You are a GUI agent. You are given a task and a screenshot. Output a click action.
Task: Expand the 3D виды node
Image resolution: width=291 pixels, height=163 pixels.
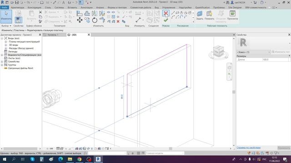click(x=6, y=45)
